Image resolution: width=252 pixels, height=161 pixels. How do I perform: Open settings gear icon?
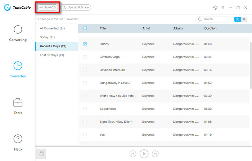point(215,8)
